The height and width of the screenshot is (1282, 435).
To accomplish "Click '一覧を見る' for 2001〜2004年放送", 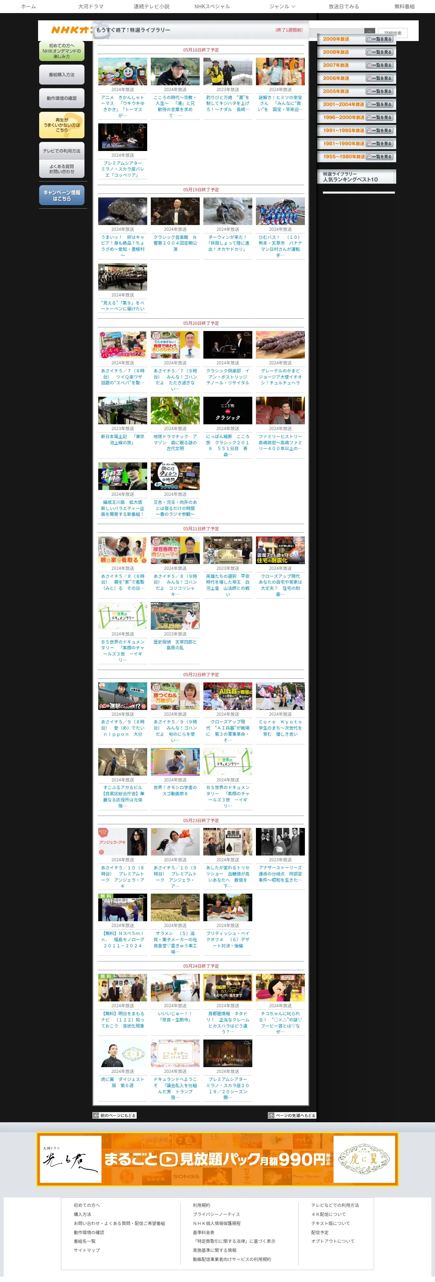I will tap(380, 105).
